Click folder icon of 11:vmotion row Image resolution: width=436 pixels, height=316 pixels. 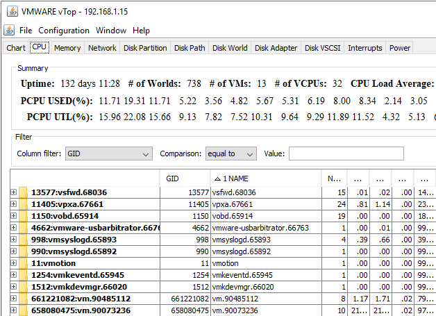click(x=24, y=263)
